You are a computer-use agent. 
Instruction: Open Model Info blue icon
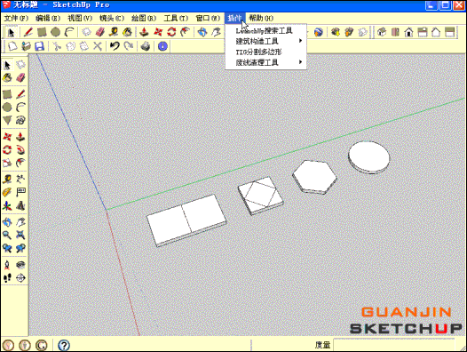162,46
